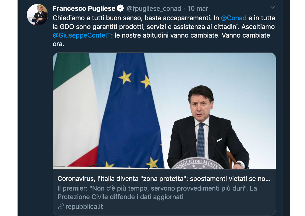
Task: Open the tweet options chevron menu
Action: [273, 8]
